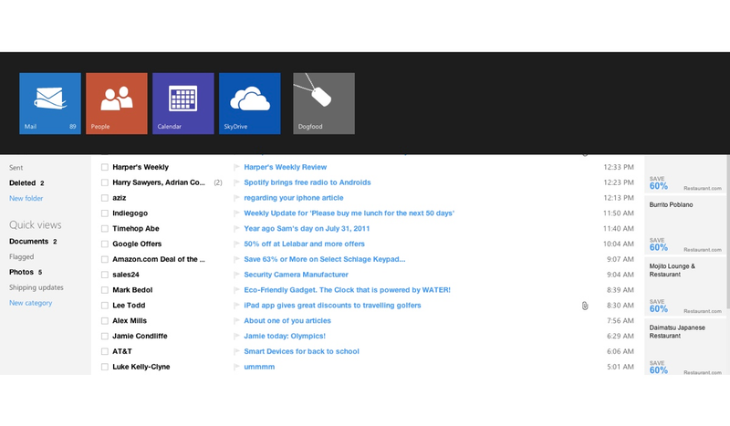Flag the 50% off at Lelabar message

[x=236, y=244]
